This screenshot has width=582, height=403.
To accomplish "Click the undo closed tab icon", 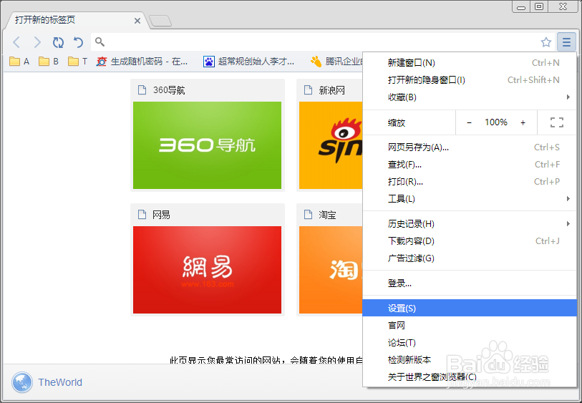I will point(78,42).
